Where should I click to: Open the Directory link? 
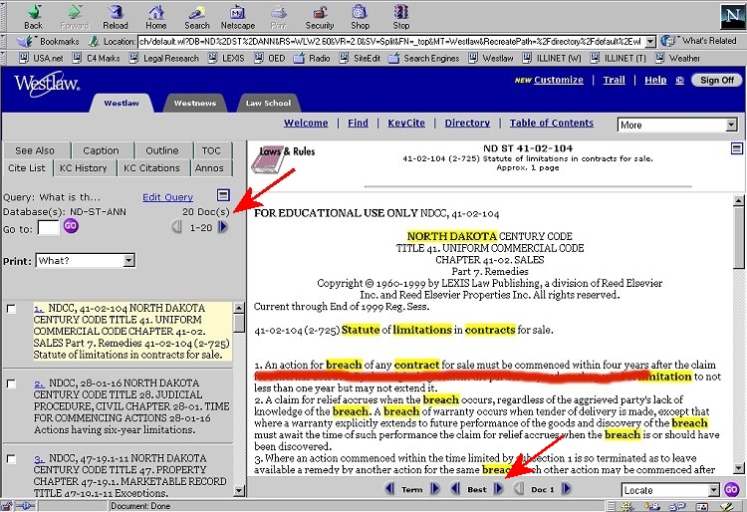point(467,123)
